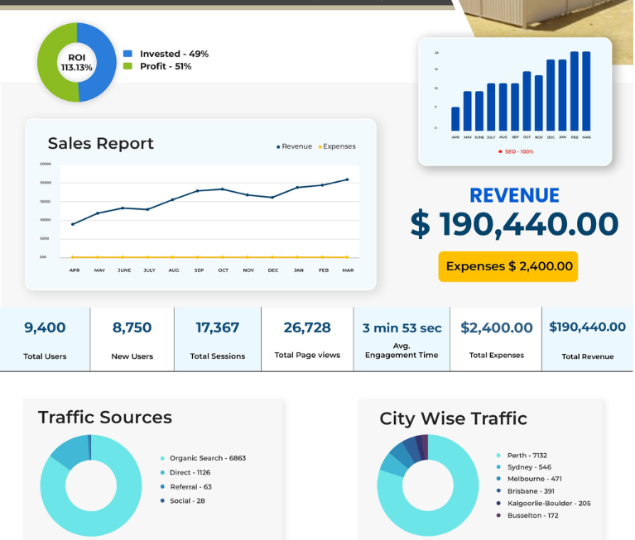Click the Busselton - 172 legend dot
635x540 pixels.
498,515
